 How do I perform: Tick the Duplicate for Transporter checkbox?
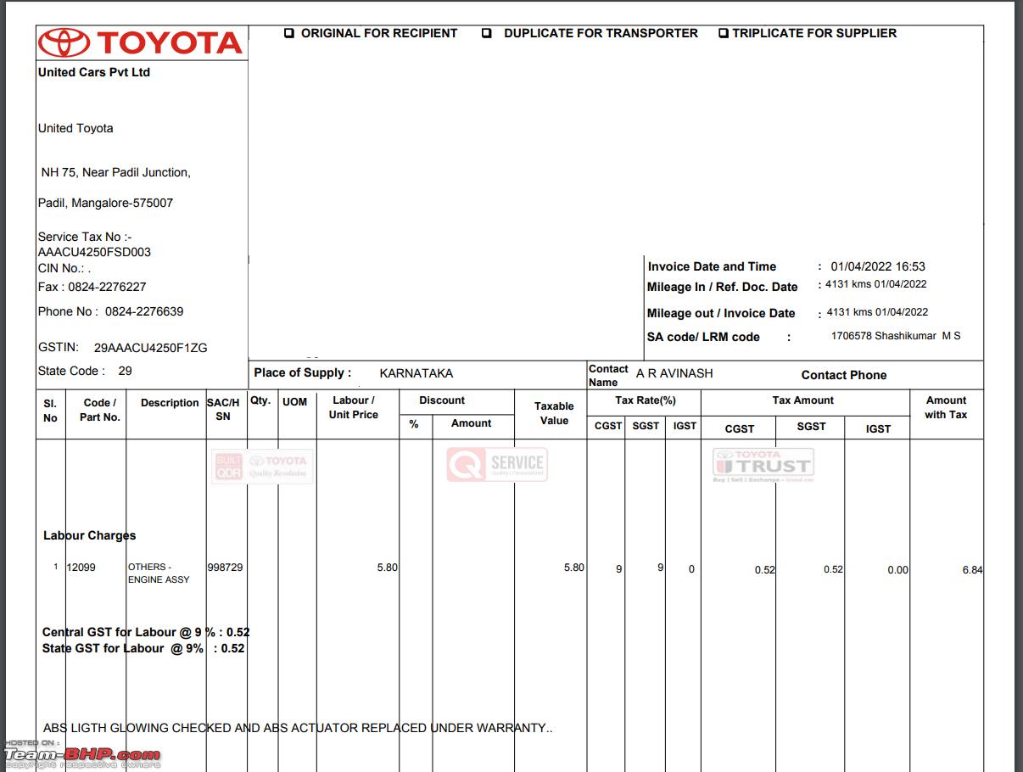click(x=487, y=33)
